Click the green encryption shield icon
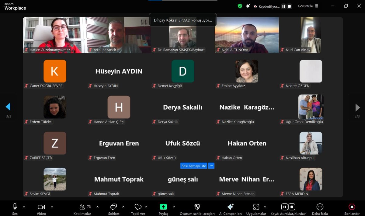This screenshot has width=365, height=216. (240, 6)
